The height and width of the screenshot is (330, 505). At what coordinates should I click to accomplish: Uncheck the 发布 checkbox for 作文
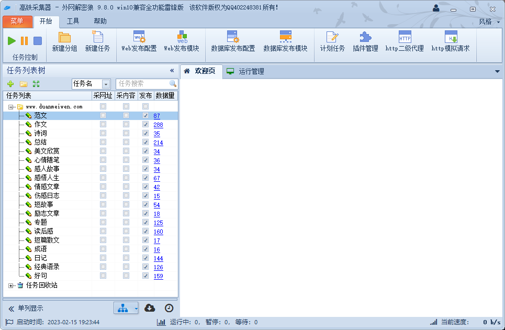click(145, 124)
